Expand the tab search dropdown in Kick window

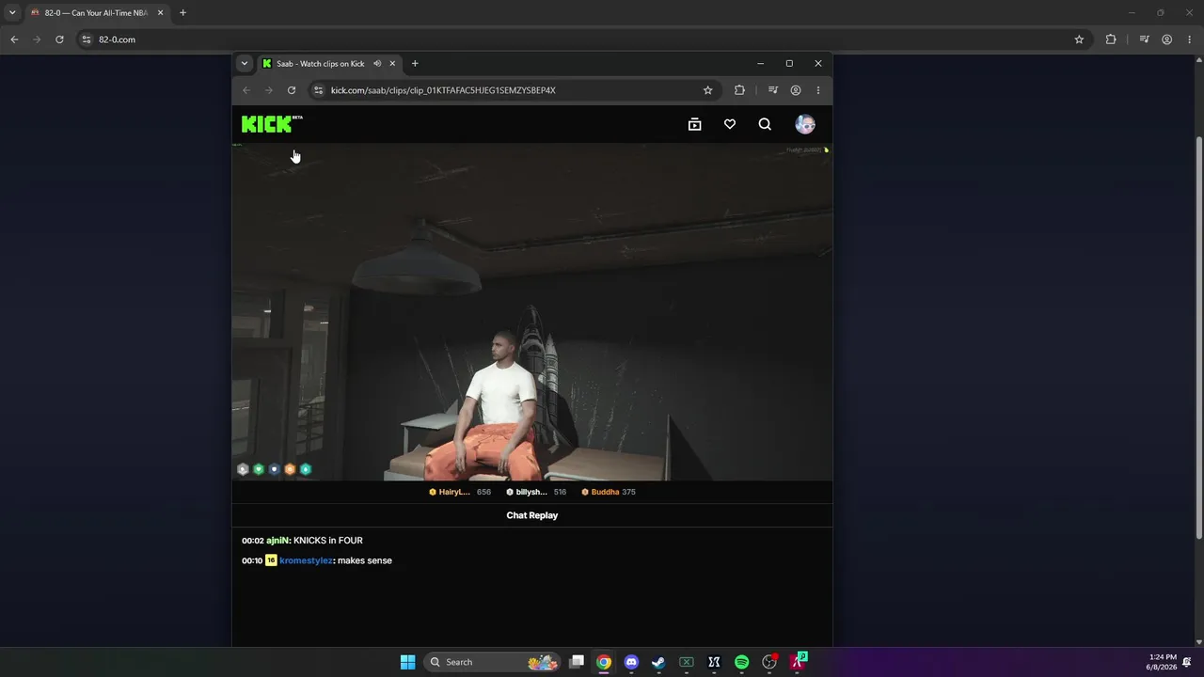(245, 64)
